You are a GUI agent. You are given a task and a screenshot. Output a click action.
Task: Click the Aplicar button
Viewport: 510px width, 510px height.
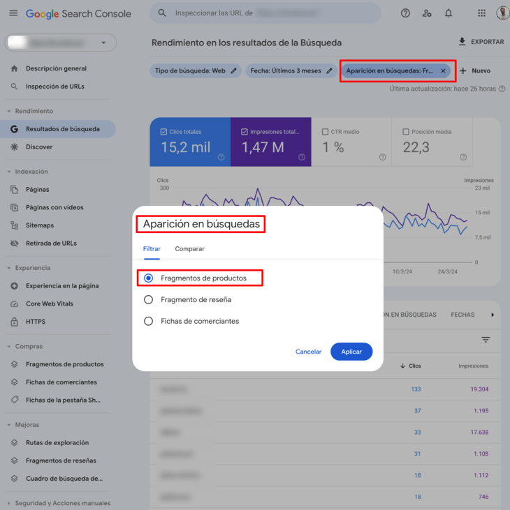pyautogui.click(x=351, y=352)
